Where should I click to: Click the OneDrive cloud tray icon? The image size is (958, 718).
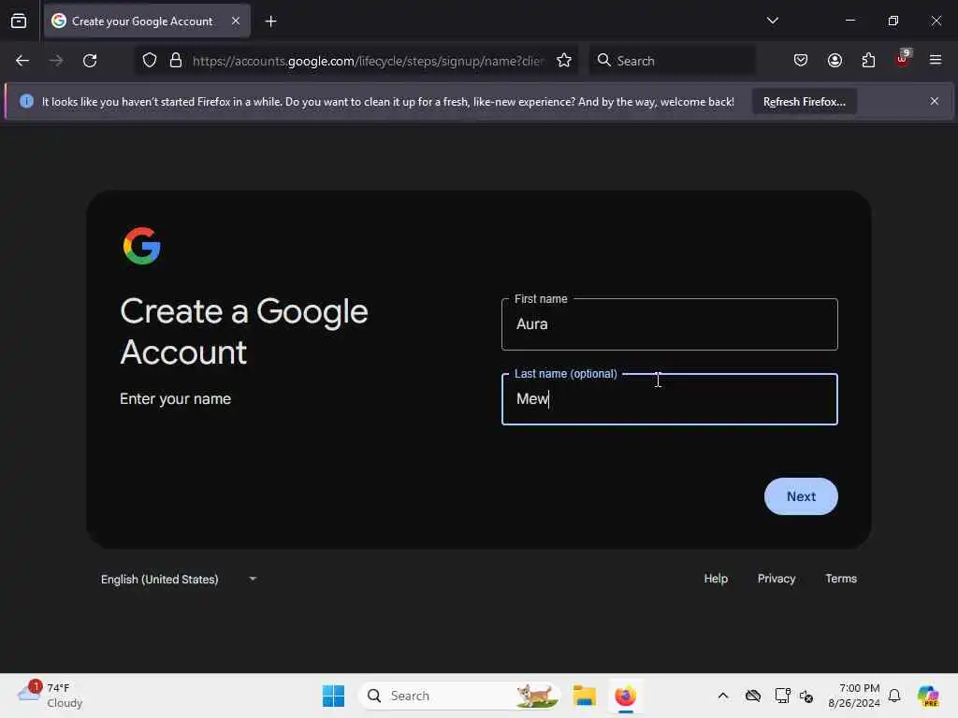[753, 696]
